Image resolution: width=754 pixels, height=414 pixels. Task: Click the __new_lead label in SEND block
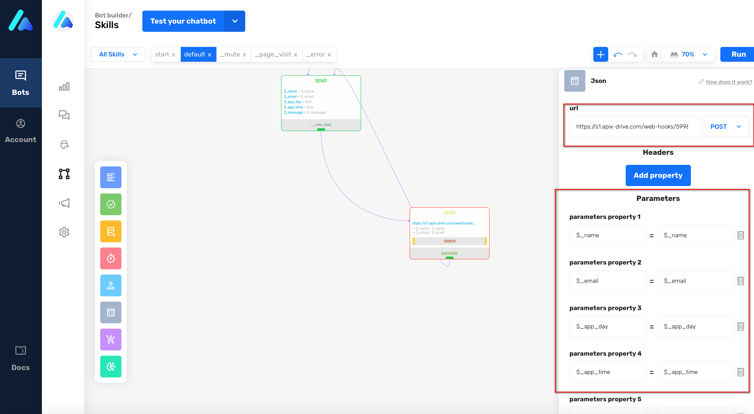coord(321,125)
